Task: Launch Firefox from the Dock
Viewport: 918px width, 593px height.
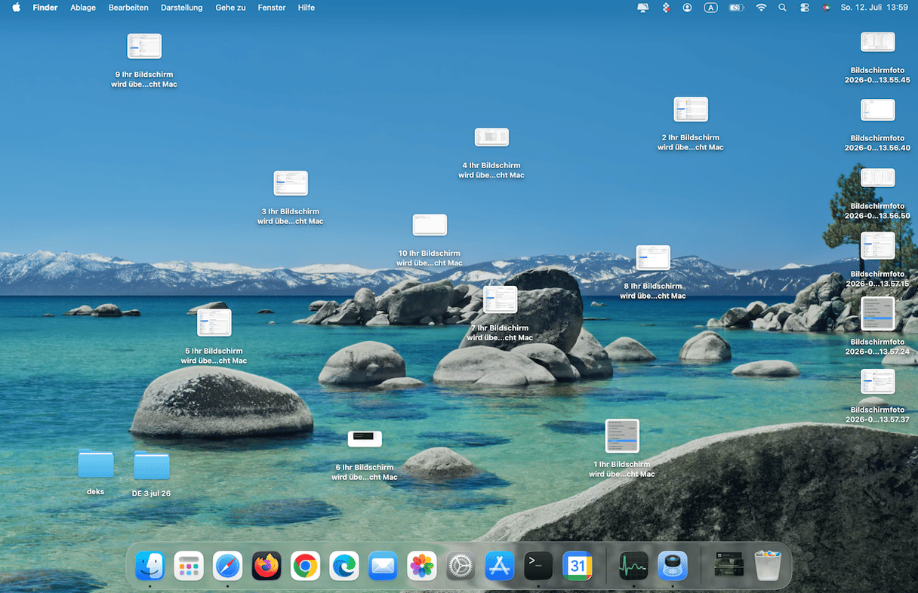Action: [266, 566]
